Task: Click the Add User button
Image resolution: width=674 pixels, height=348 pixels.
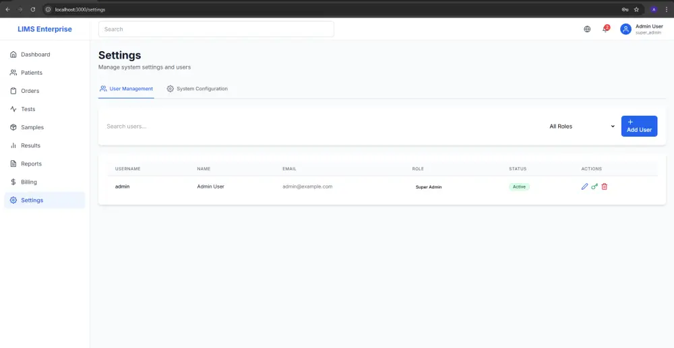Action: [x=639, y=126]
